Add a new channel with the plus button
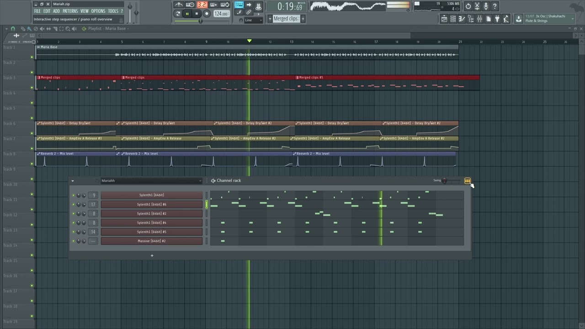The image size is (585, 329). [x=152, y=255]
